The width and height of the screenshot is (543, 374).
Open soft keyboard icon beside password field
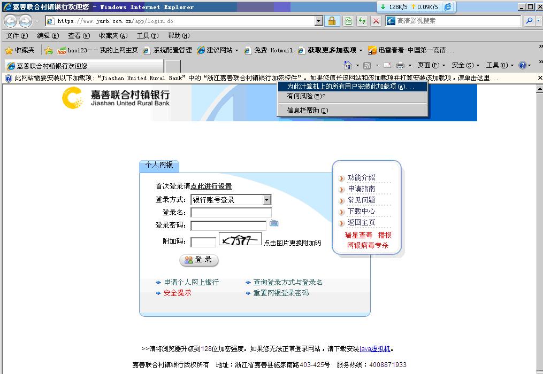tap(274, 223)
